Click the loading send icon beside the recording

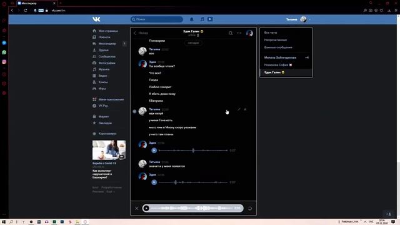(x=250, y=208)
